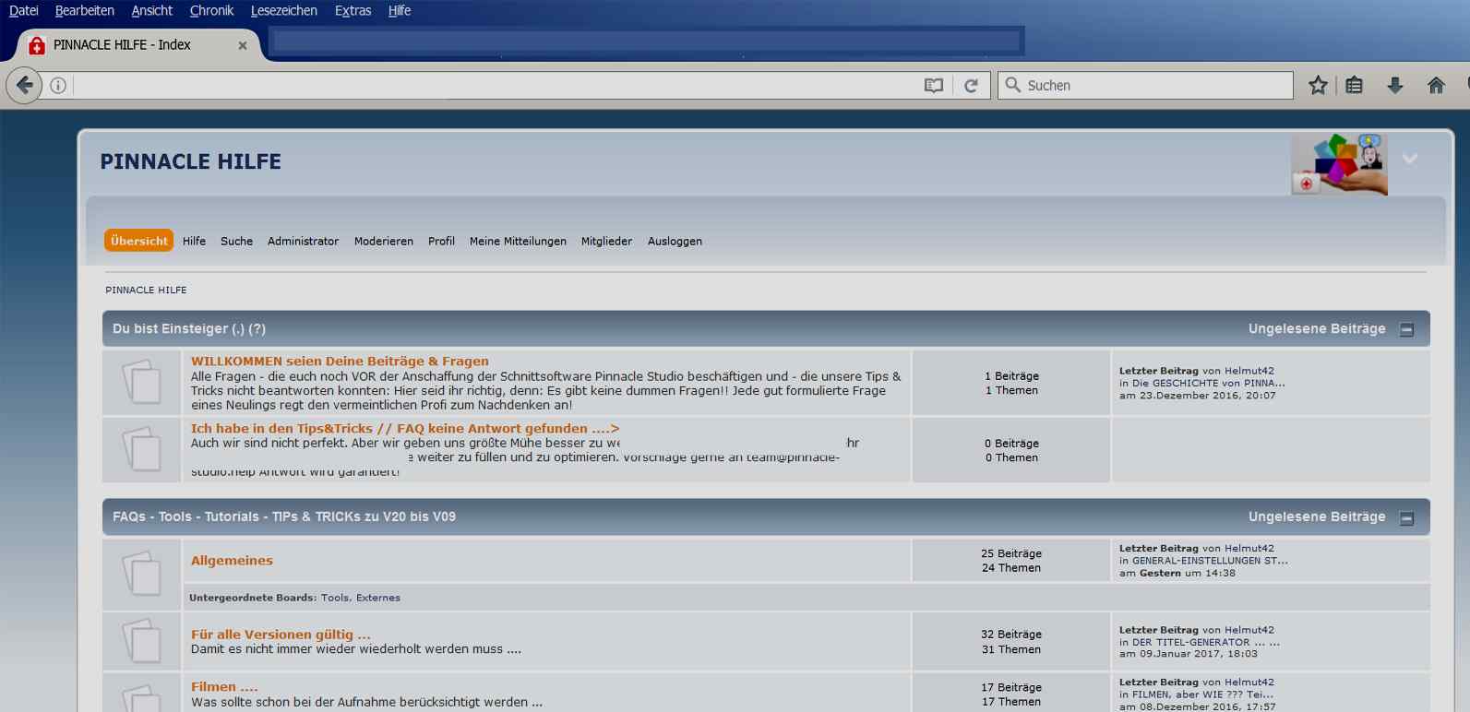
Task: Open the Extras menu
Action: tap(353, 11)
